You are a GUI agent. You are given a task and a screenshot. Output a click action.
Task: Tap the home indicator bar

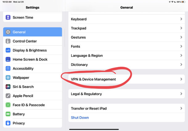click(x=94, y=129)
